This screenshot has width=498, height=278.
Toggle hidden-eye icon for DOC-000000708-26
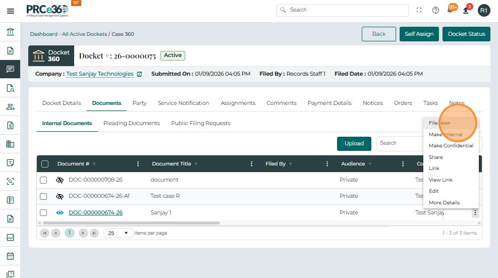pos(60,180)
